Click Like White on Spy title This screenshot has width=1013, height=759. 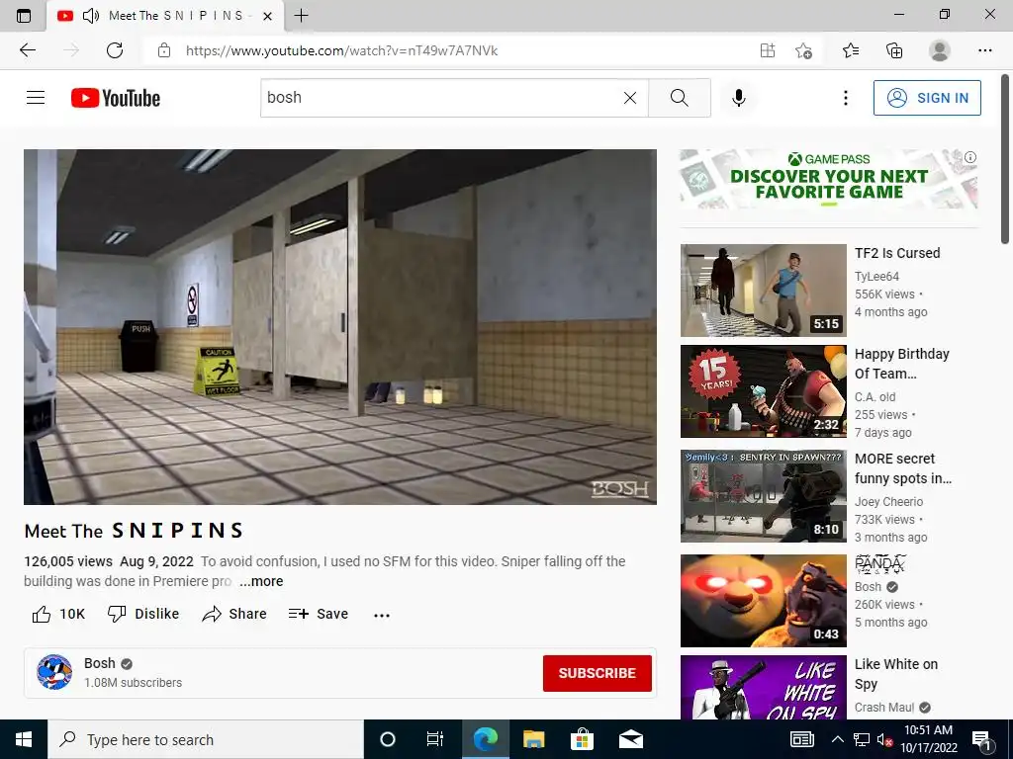(896, 674)
